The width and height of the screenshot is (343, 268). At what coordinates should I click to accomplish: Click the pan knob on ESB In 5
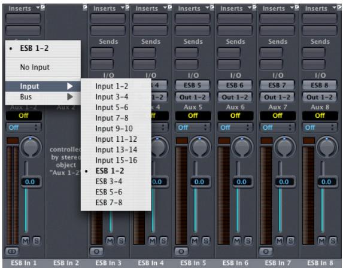200,147
